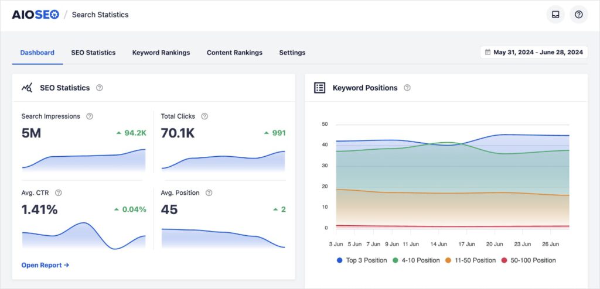Open the date range picker May 31 - June 28
Screen dimensions: 600x289
coord(534,53)
